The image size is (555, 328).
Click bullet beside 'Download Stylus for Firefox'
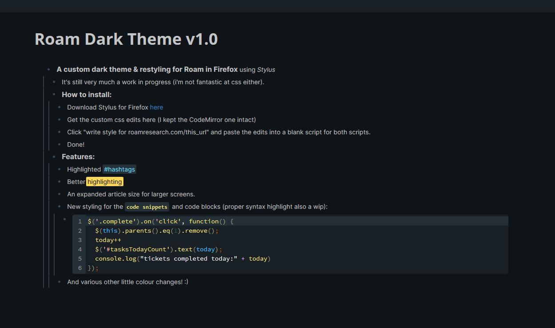(59, 107)
